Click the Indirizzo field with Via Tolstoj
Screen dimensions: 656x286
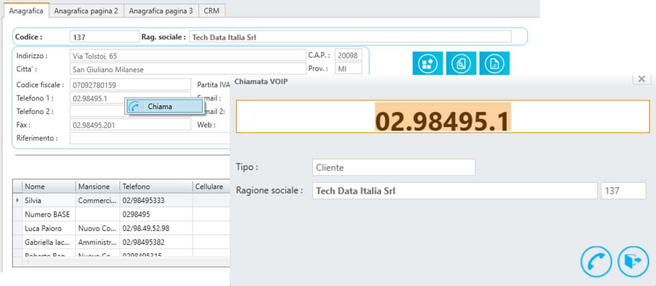[187, 56]
